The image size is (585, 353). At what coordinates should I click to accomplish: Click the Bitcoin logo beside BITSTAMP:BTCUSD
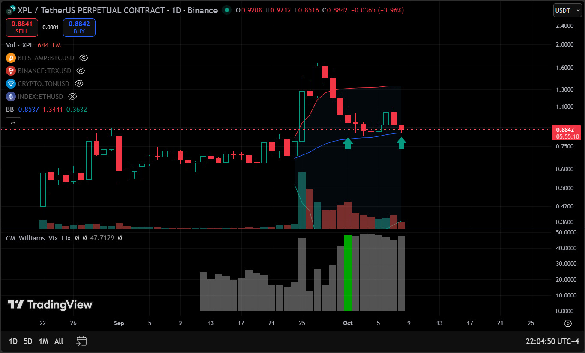pos(11,58)
